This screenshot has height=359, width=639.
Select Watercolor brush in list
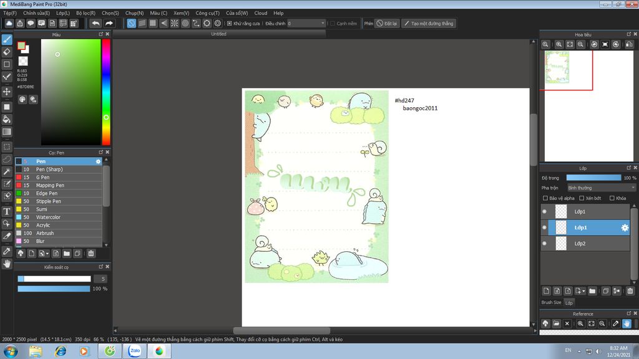pos(59,218)
